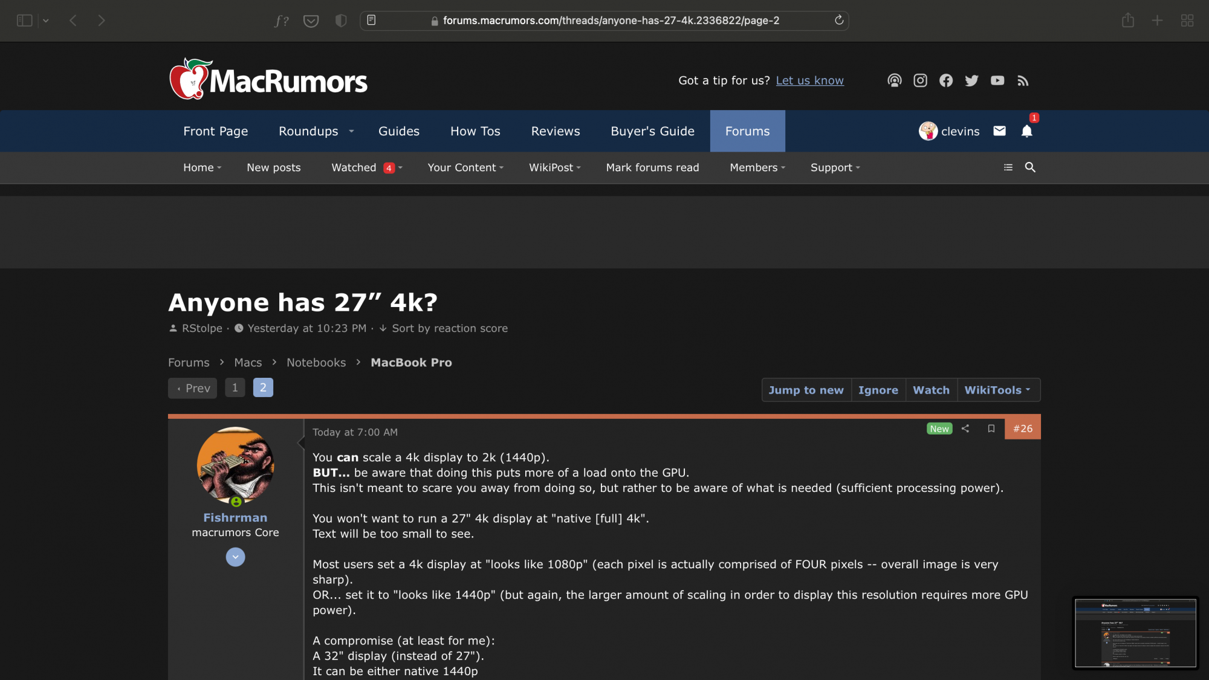The height and width of the screenshot is (680, 1209).
Task: Reload page in Safari address bar
Action: click(x=839, y=20)
